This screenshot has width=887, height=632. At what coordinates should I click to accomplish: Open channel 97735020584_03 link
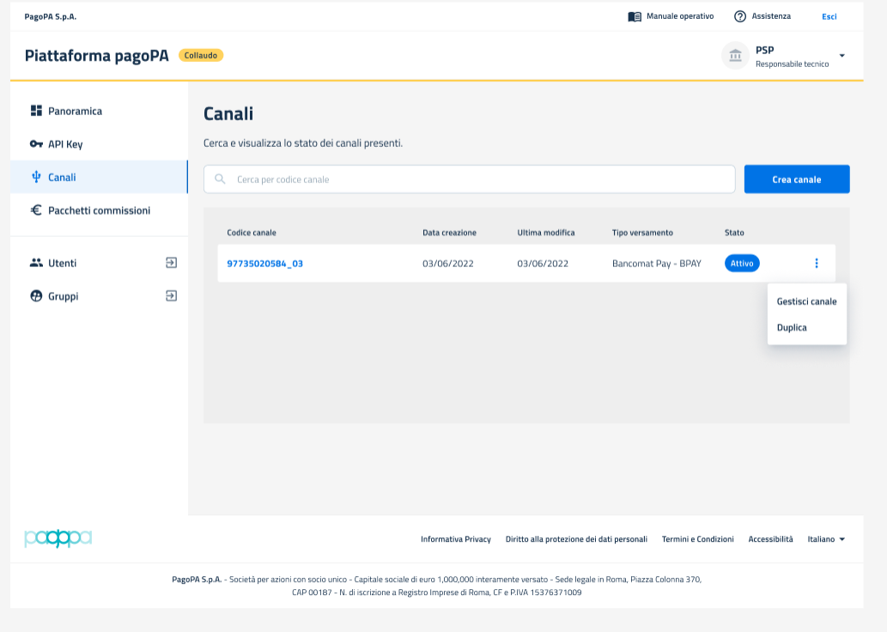[264, 264]
